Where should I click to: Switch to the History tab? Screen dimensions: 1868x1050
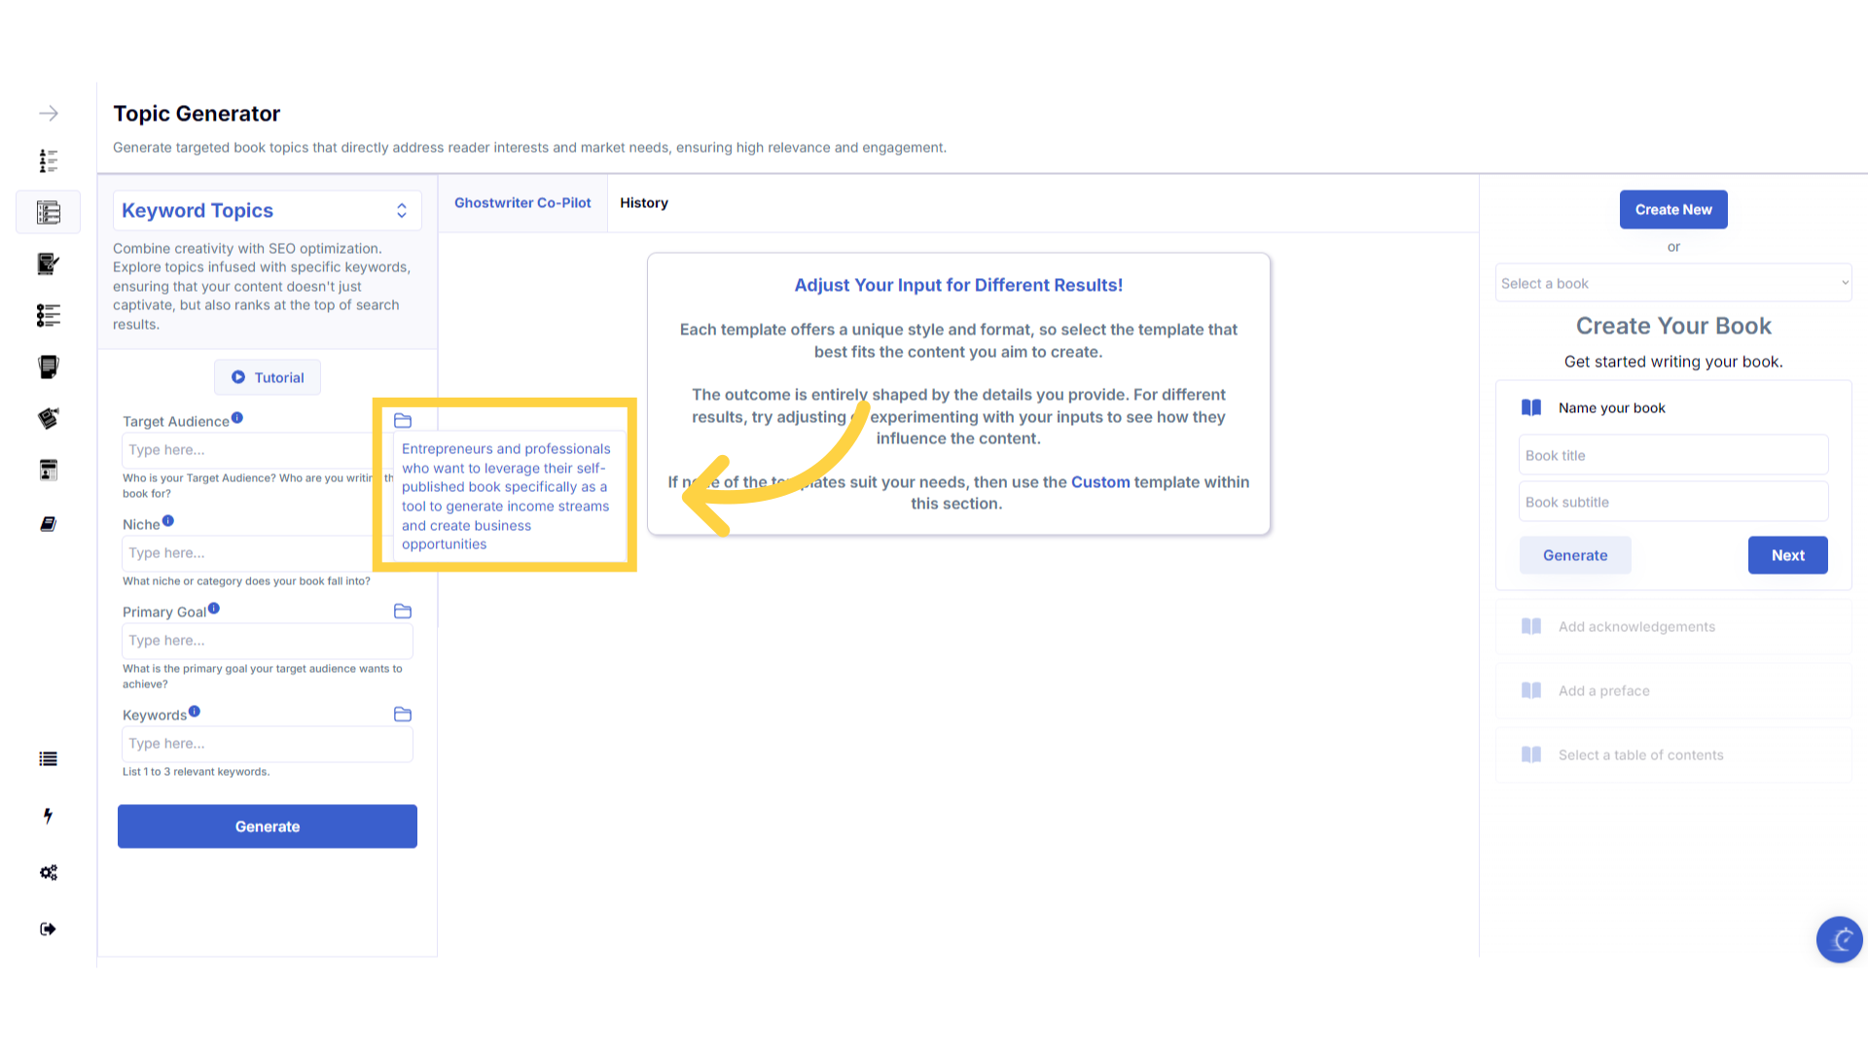click(x=644, y=203)
